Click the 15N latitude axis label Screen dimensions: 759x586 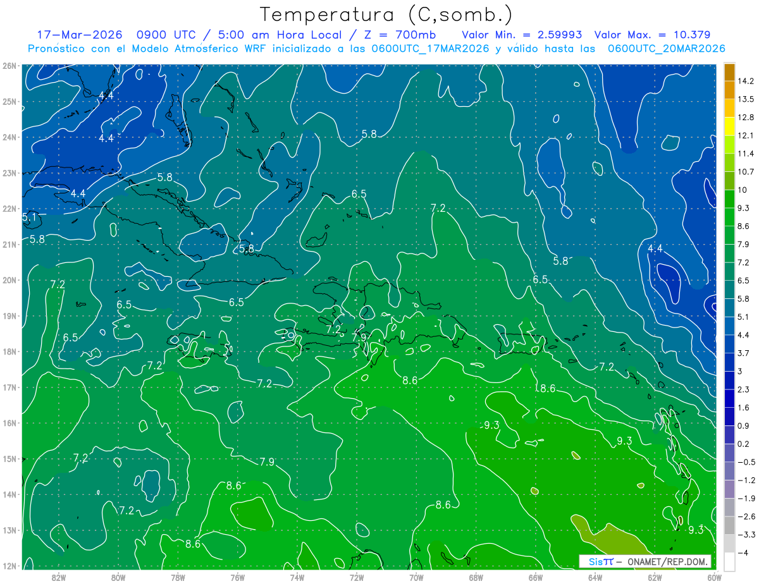(x=9, y=459)
